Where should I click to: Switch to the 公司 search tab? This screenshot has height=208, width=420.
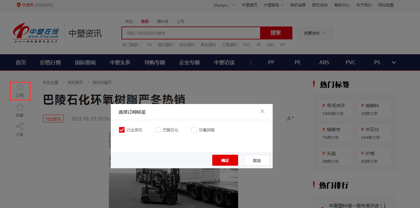(x=180, y=22)
